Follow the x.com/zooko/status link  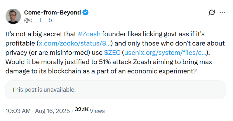coord(75,44)
